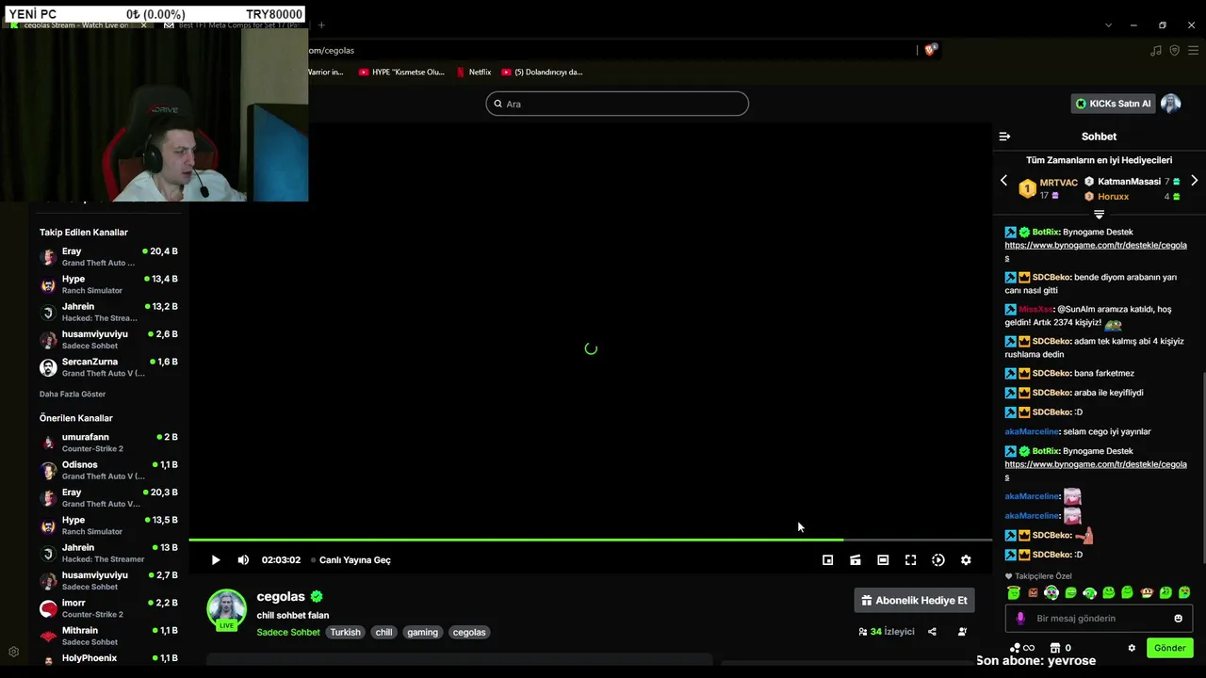This screenshot has height=678, width=1206.
Task: Click the chill tag
Action: (383, 632)
